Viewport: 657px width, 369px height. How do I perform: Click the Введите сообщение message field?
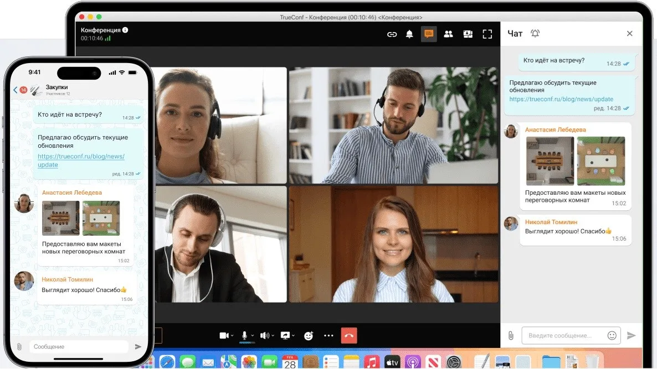pos(570,336)
